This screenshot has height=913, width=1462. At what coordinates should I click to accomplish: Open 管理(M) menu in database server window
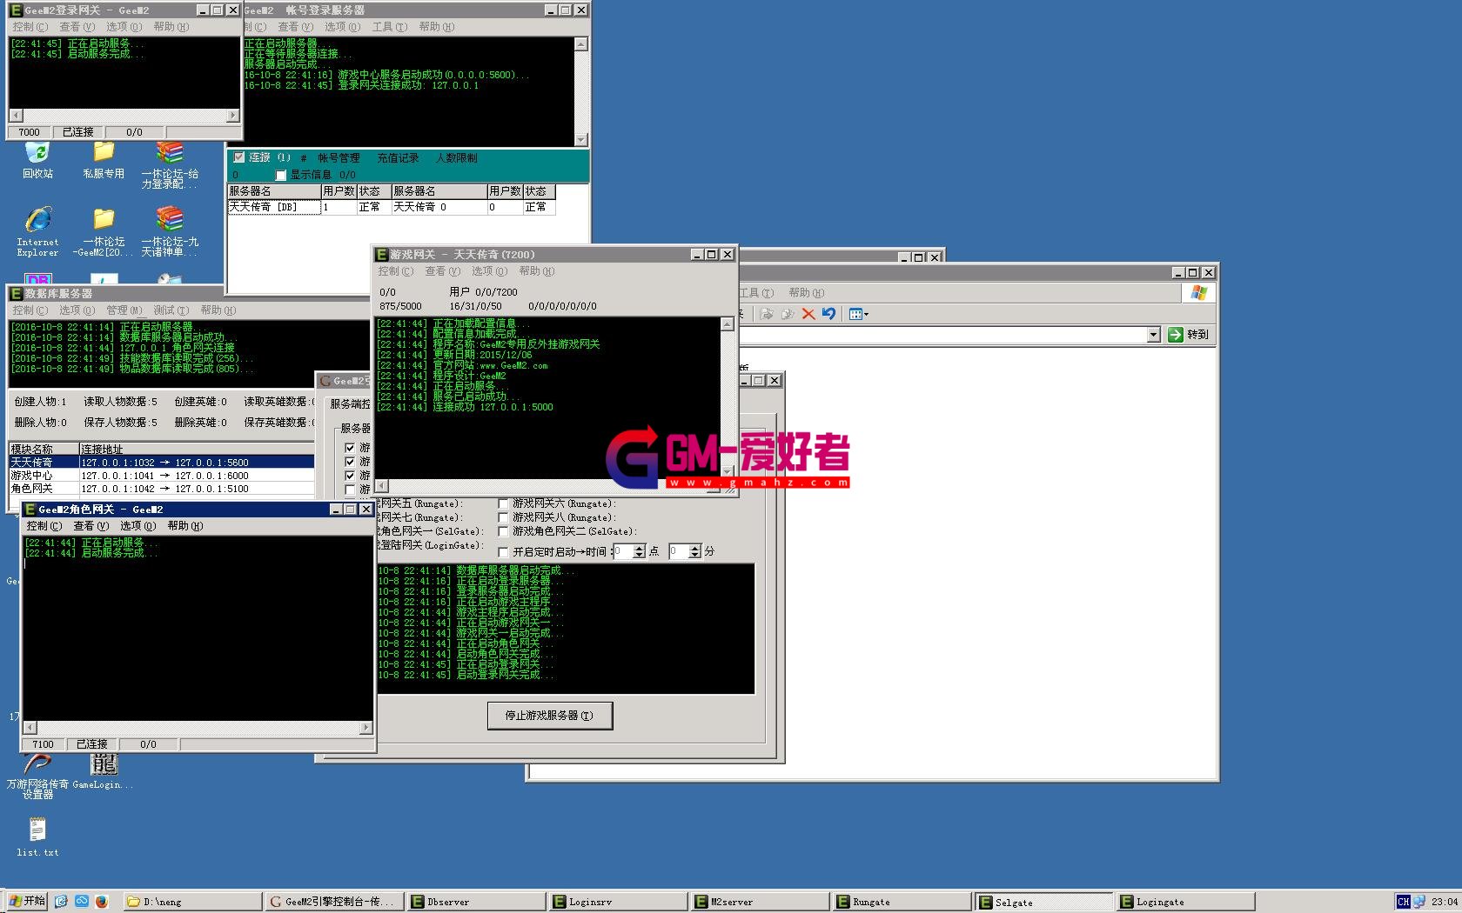click(124, 310)
